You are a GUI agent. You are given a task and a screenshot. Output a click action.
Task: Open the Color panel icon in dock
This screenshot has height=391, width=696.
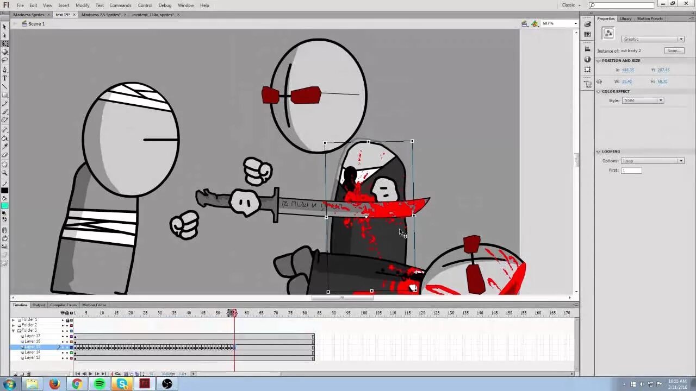click(587, 24)
